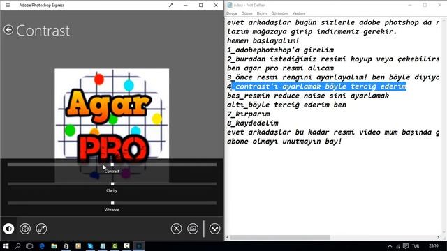Toggle Photoshop Express full-screen arrows icon
This screenshot has width=447, height=251.
point(170,5)
